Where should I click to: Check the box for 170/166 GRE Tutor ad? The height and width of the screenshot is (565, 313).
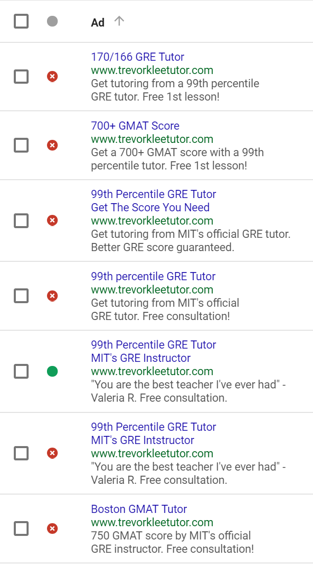(x=21, y=77)
